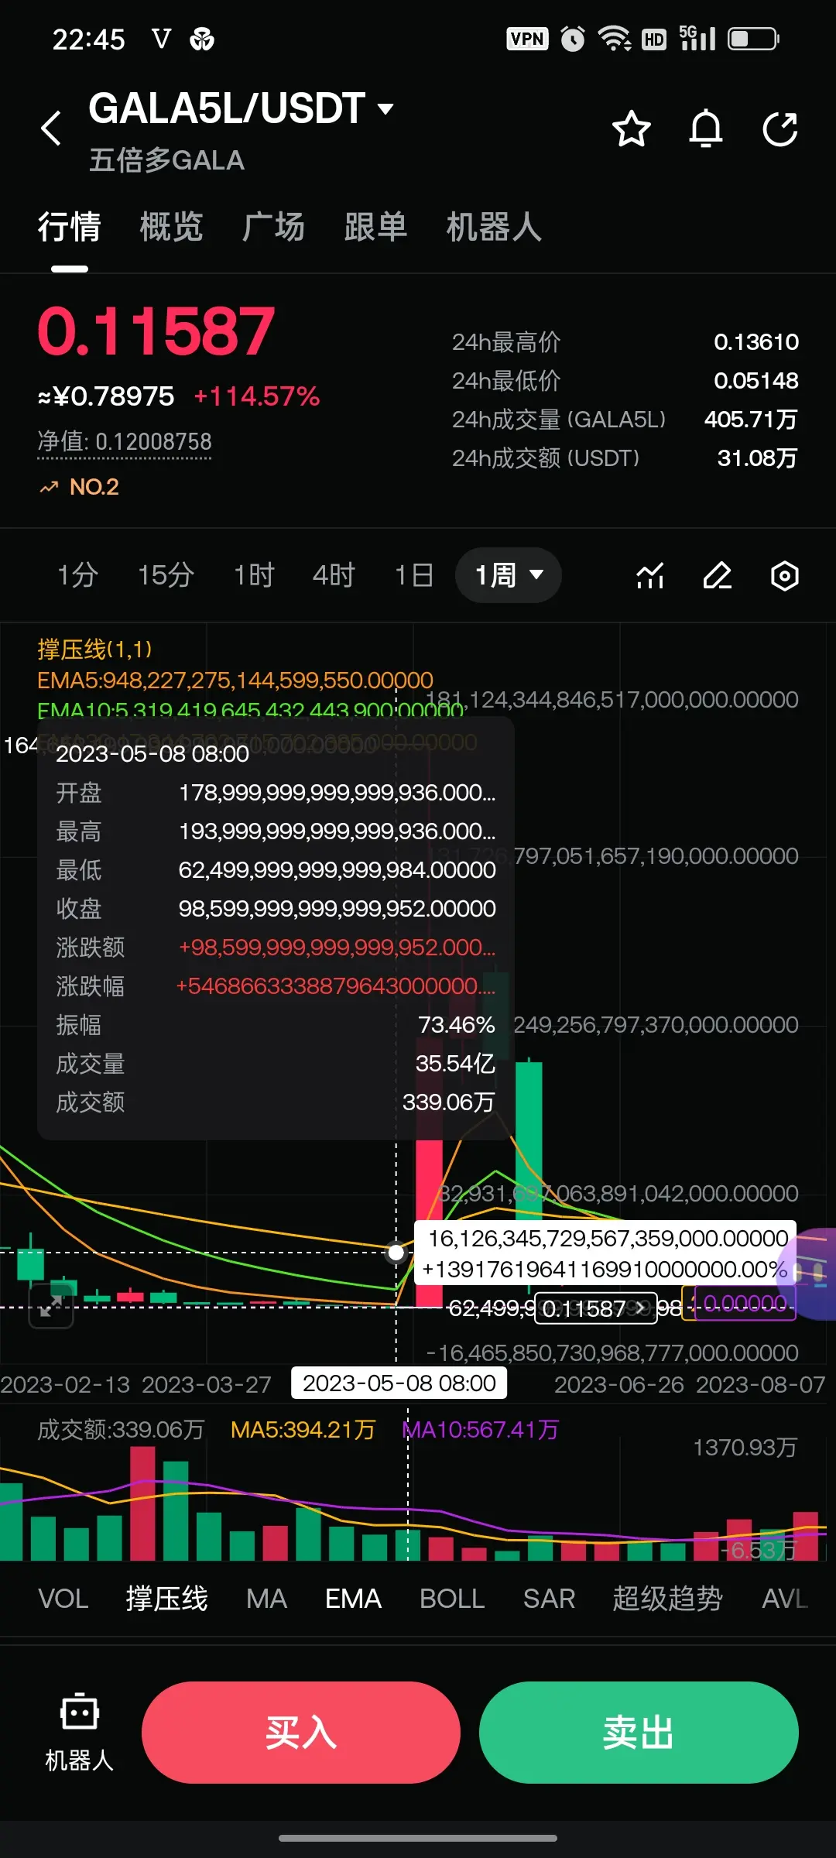Select 1时 chart interval
836x1858 pixels.
(254, 575)
